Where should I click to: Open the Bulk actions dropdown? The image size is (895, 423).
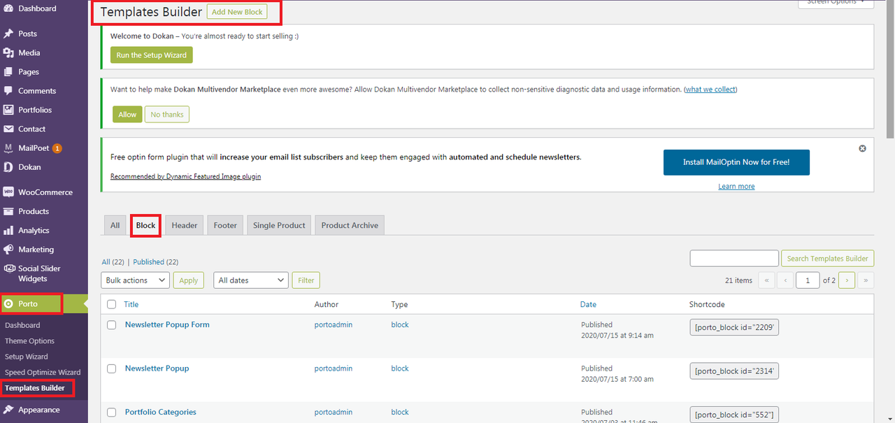coord(136,280)
